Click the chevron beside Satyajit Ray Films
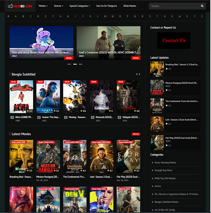The image size is (211, 213). coord(152,170)
